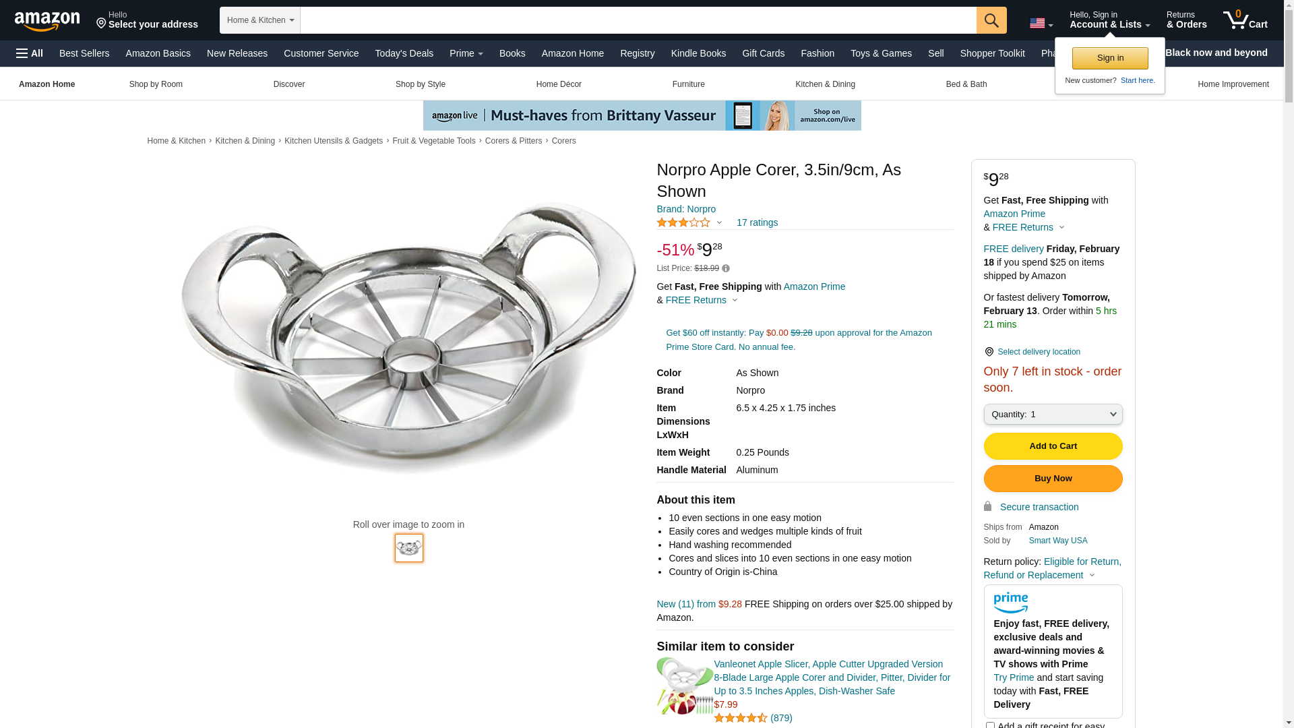Open the Home & Kitchen search category dropdown
The image size is (1294, 728).
260,20
